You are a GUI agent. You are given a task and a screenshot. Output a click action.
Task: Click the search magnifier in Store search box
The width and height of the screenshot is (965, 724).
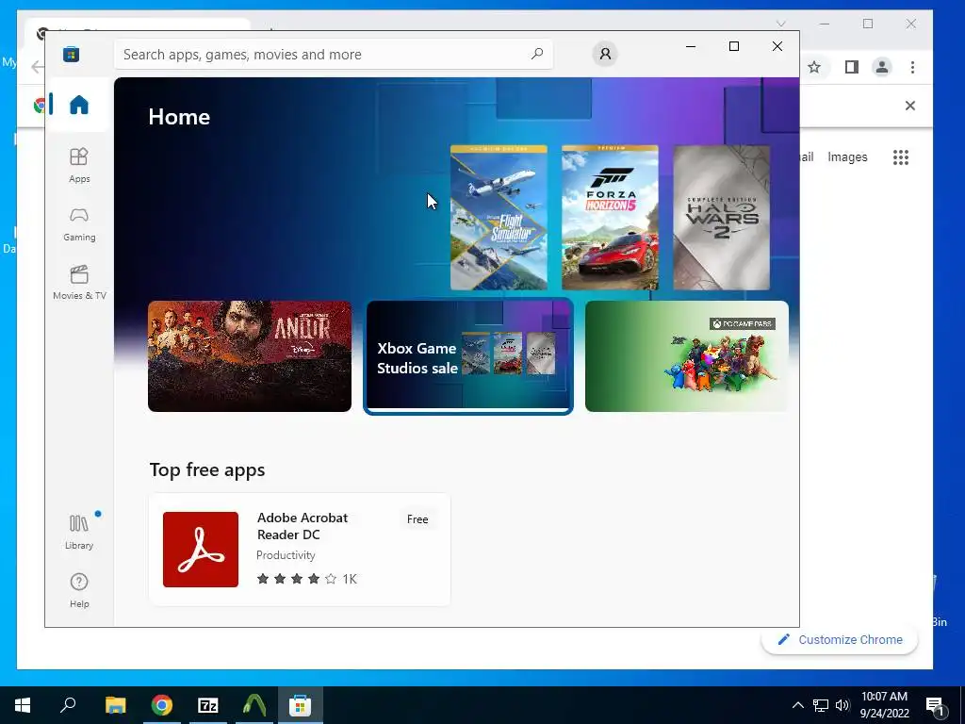537,54
